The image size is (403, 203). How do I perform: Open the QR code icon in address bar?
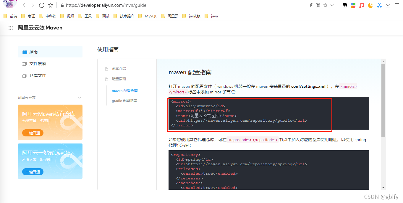point(318,5)
